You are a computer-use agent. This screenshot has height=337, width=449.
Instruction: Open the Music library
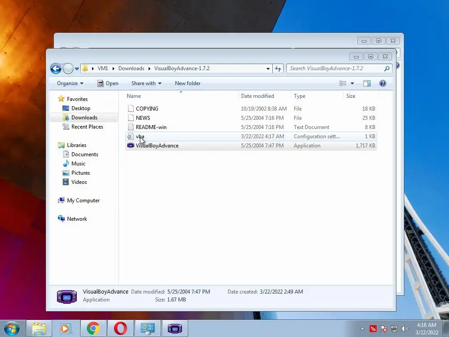(x=78, y=163)
